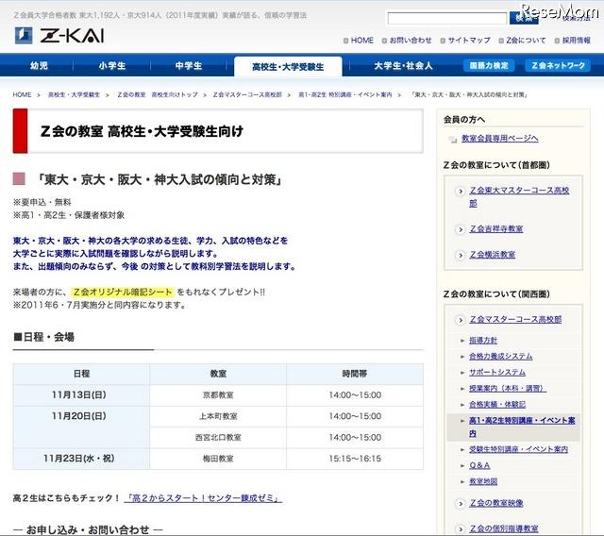Open 高2からスタート！センター錬成ゼミ link
This screenshot has height=536, width=604.
(203, 498)
